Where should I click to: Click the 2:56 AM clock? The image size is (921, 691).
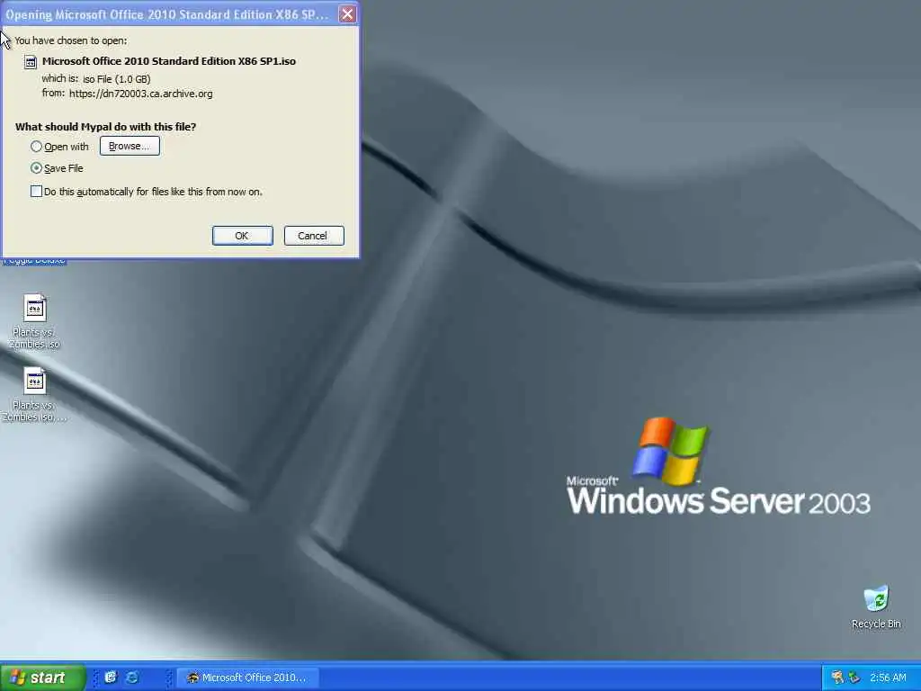[x=888, y=678]
